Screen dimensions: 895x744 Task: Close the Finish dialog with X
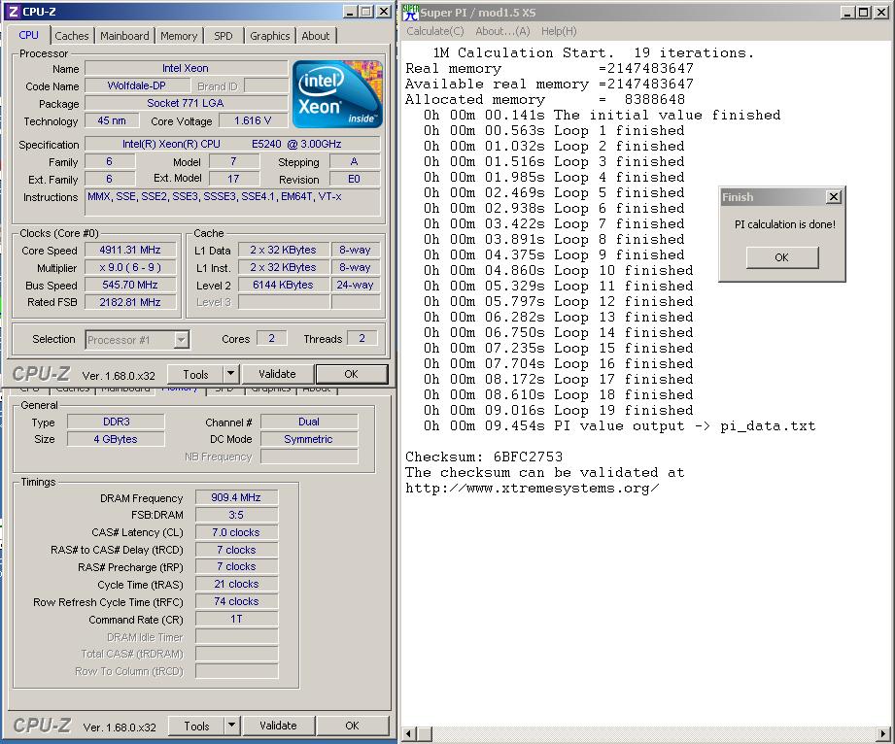point(834,197)
